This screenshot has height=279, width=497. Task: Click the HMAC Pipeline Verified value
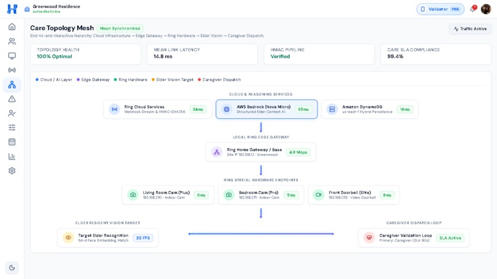[x=280, y=57]
